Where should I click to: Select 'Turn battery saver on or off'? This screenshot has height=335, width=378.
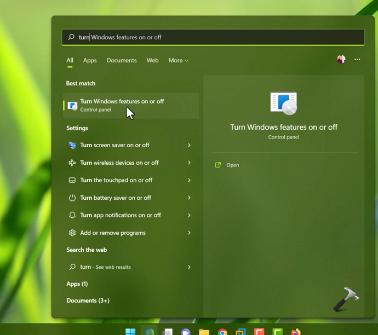tap(131, 198)
